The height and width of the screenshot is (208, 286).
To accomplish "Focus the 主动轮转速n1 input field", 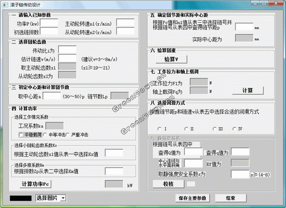I will pyautogui.click(x=125, y=23).
